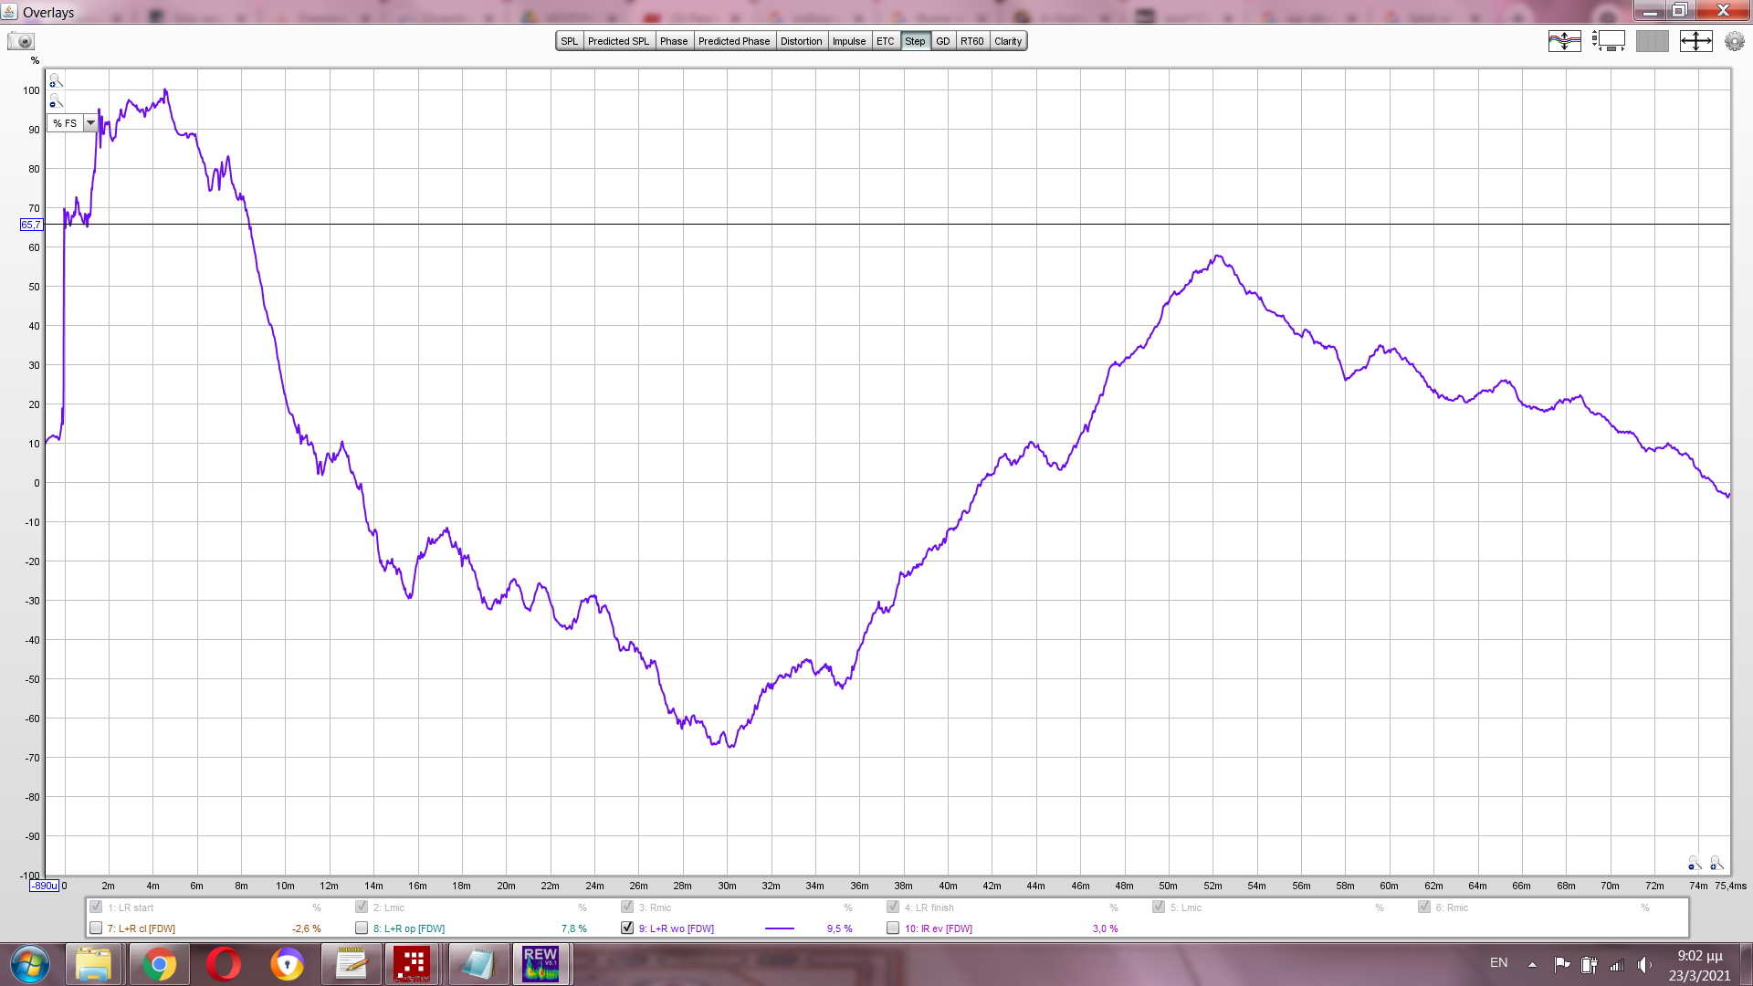Click the graph limits arrows icon
Image resolution: width=1753 pixels, height=986 pixels.
(1695, 41)
